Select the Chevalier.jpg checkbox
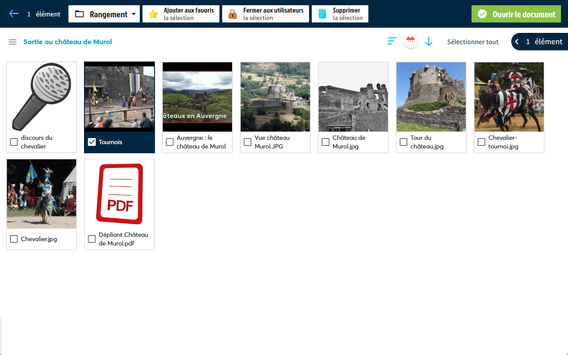Screen dimensions: 568x355 [14, 239]
